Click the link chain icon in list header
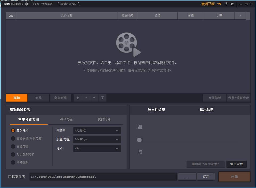The image size is (256, 188). click(11, 16)
